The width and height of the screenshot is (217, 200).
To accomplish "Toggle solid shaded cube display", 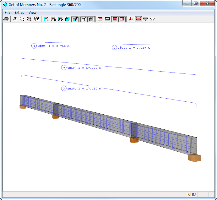I will coord(91,19).
